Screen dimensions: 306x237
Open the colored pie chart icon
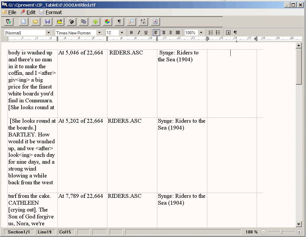pyautogui.click(x=107, y=22)
